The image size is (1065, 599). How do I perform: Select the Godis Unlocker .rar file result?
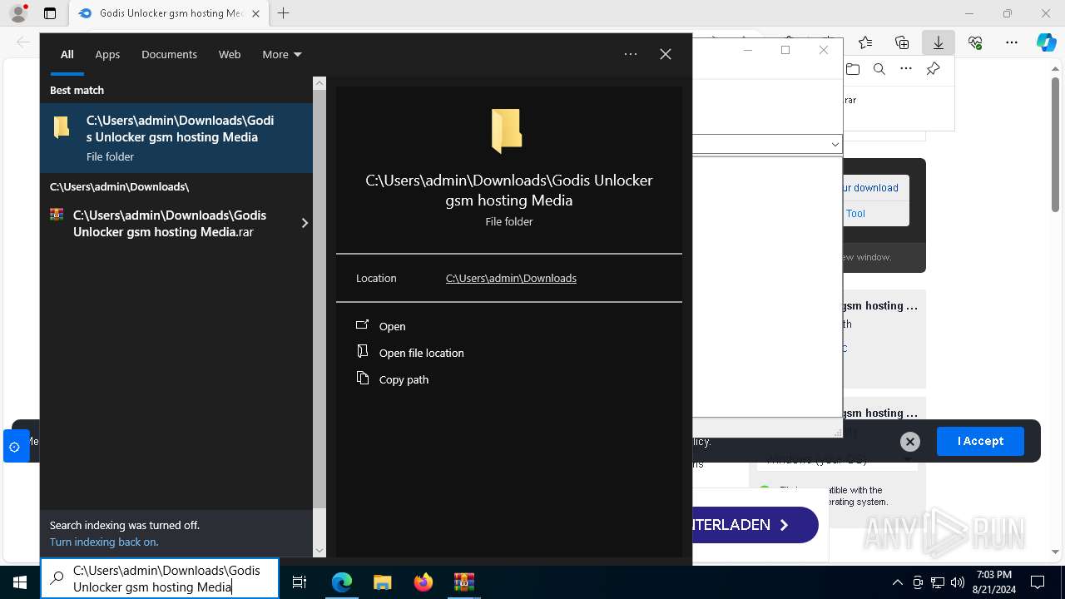pyautogui.click(x=170, y=223)
